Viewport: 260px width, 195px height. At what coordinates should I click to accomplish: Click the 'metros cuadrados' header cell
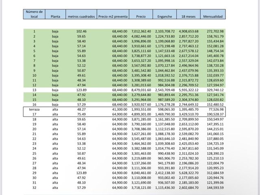coord(81,14)
